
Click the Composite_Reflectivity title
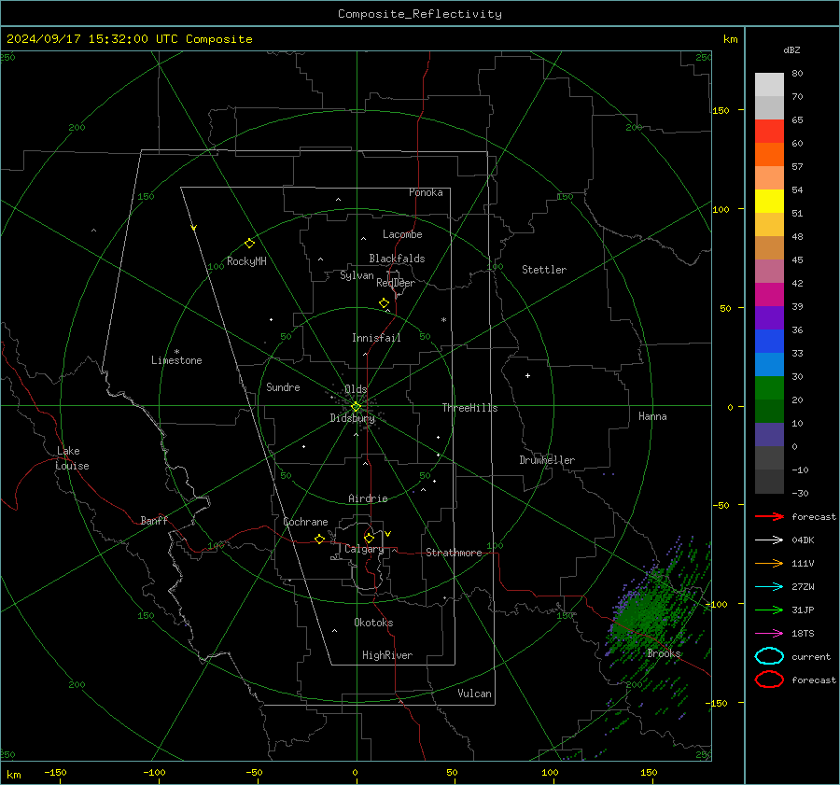coord(419,14)
